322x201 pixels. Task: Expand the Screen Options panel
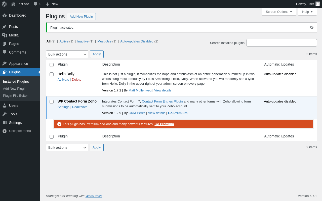279,12
